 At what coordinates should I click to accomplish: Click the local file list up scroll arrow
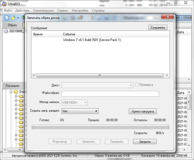[x=189, y=92]
